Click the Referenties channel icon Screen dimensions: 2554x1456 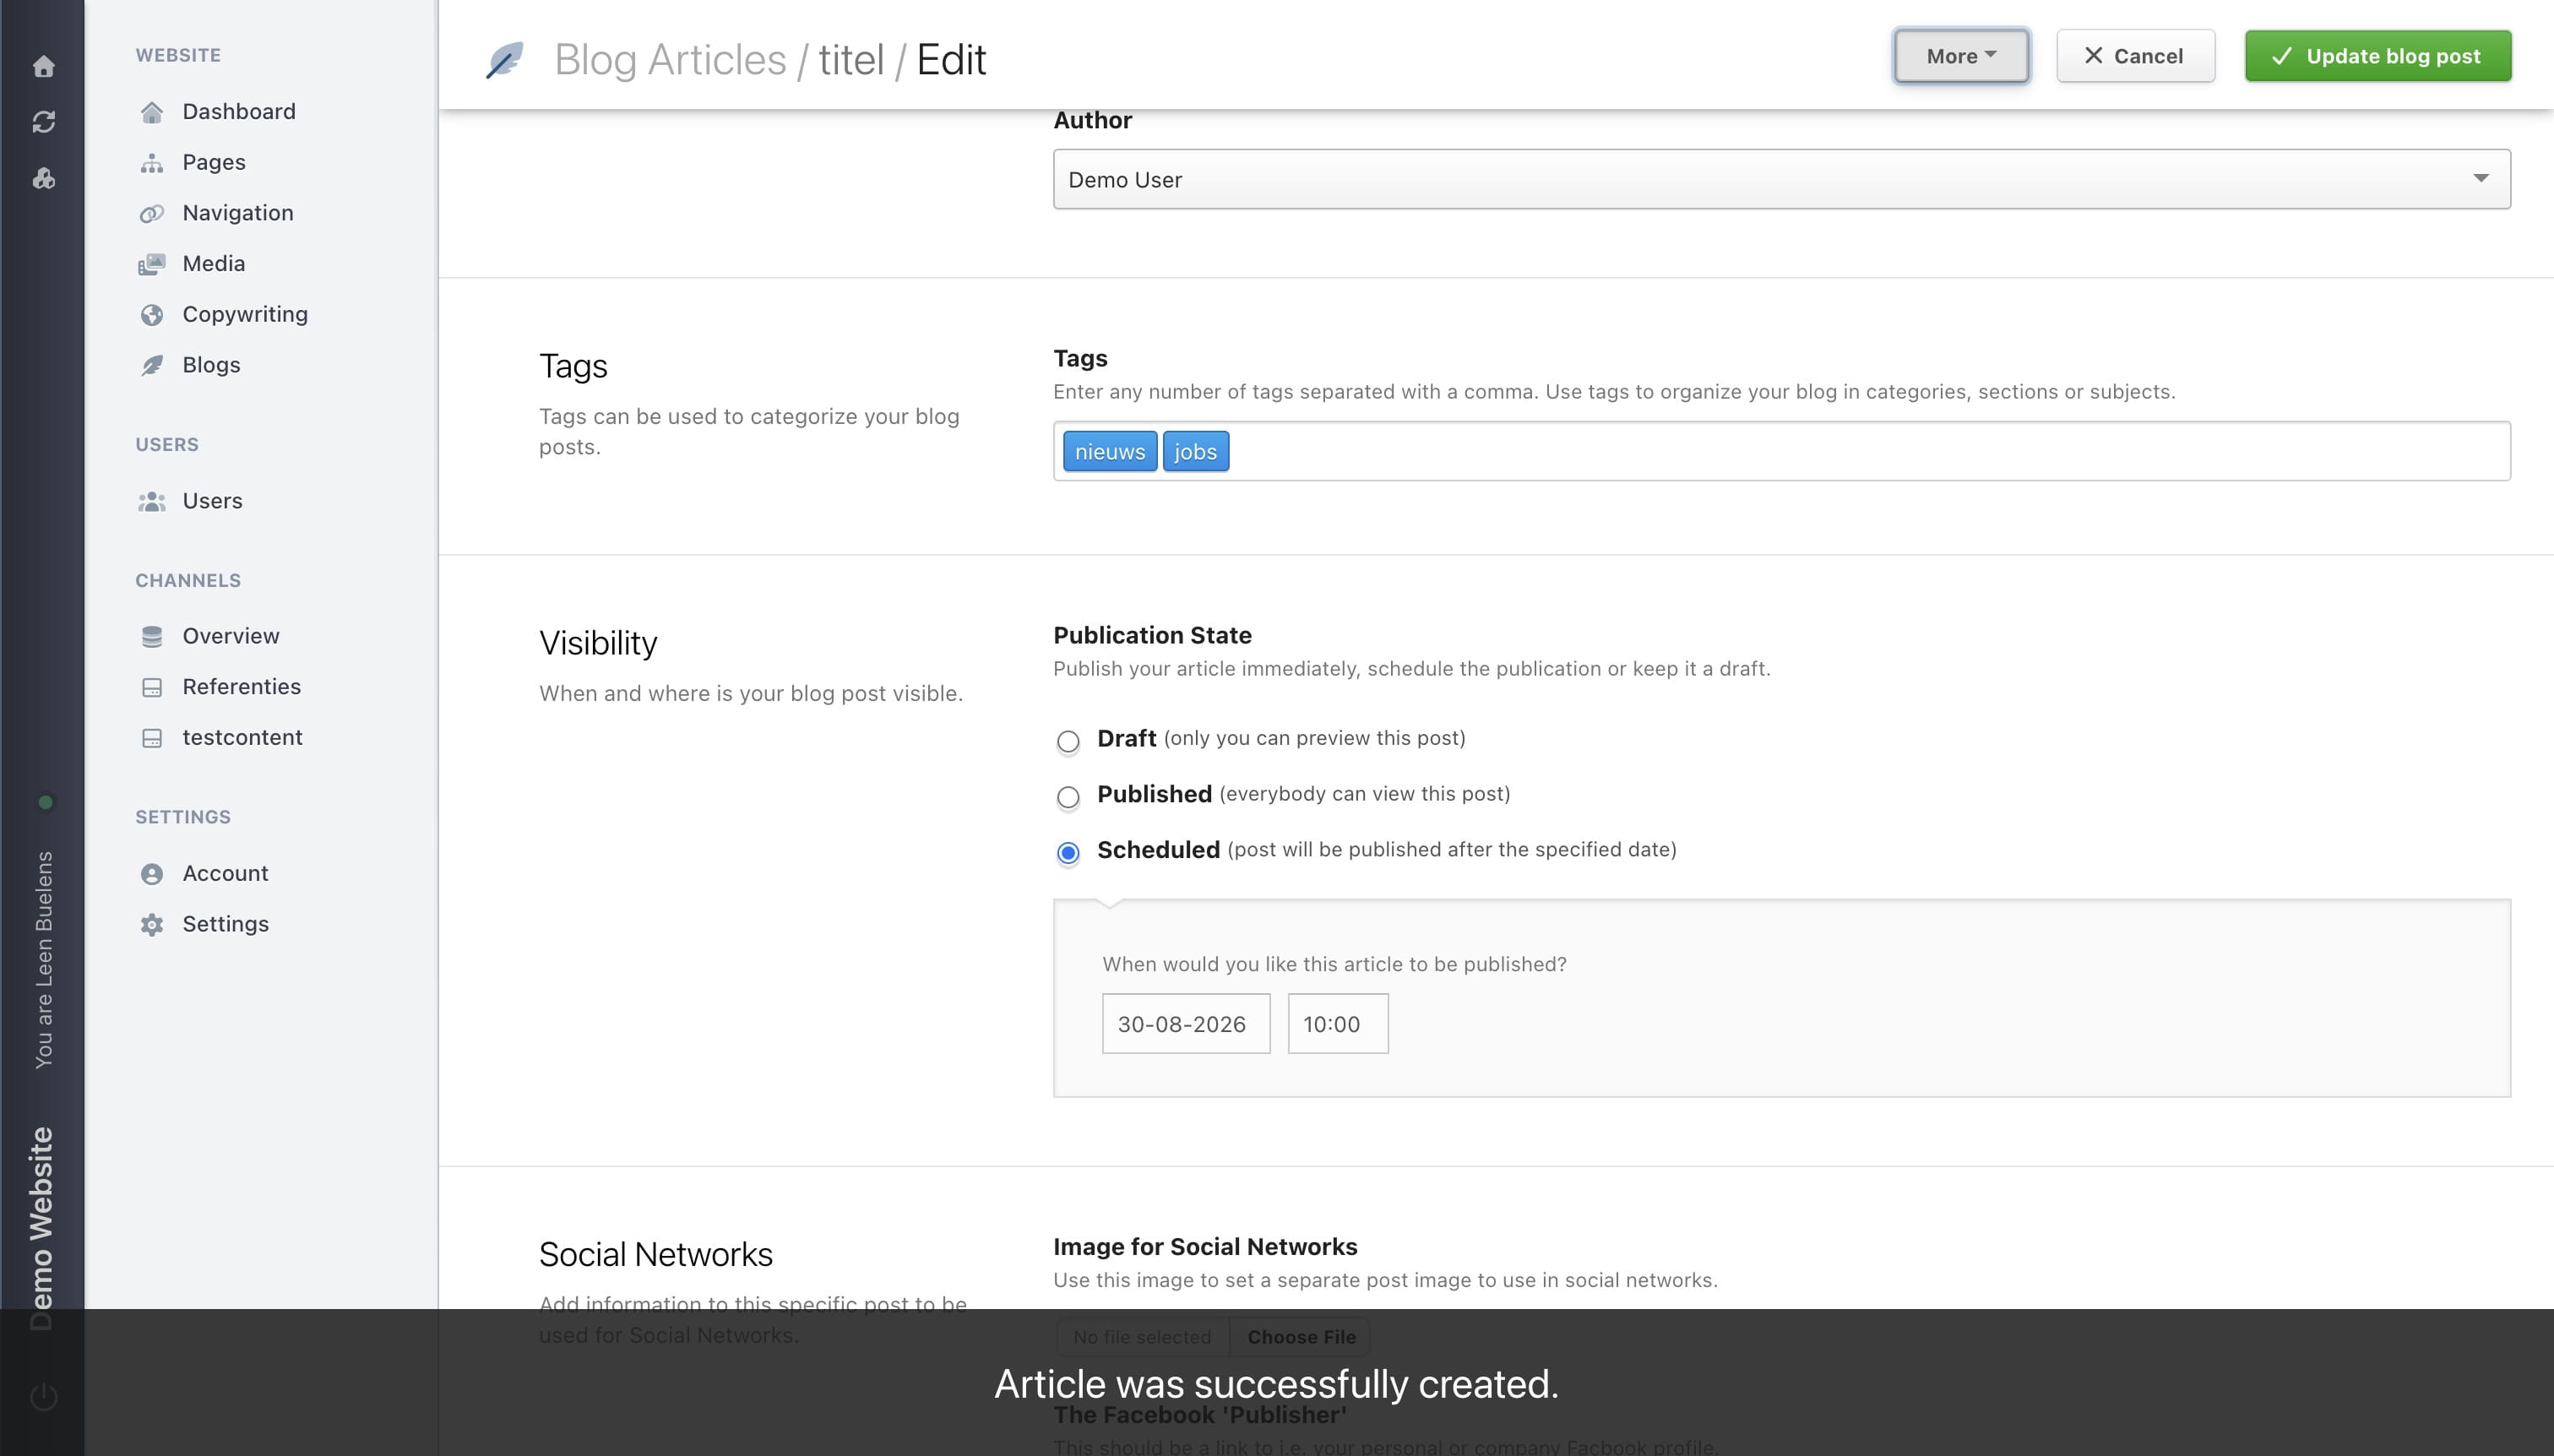click(x=152, y=688)
